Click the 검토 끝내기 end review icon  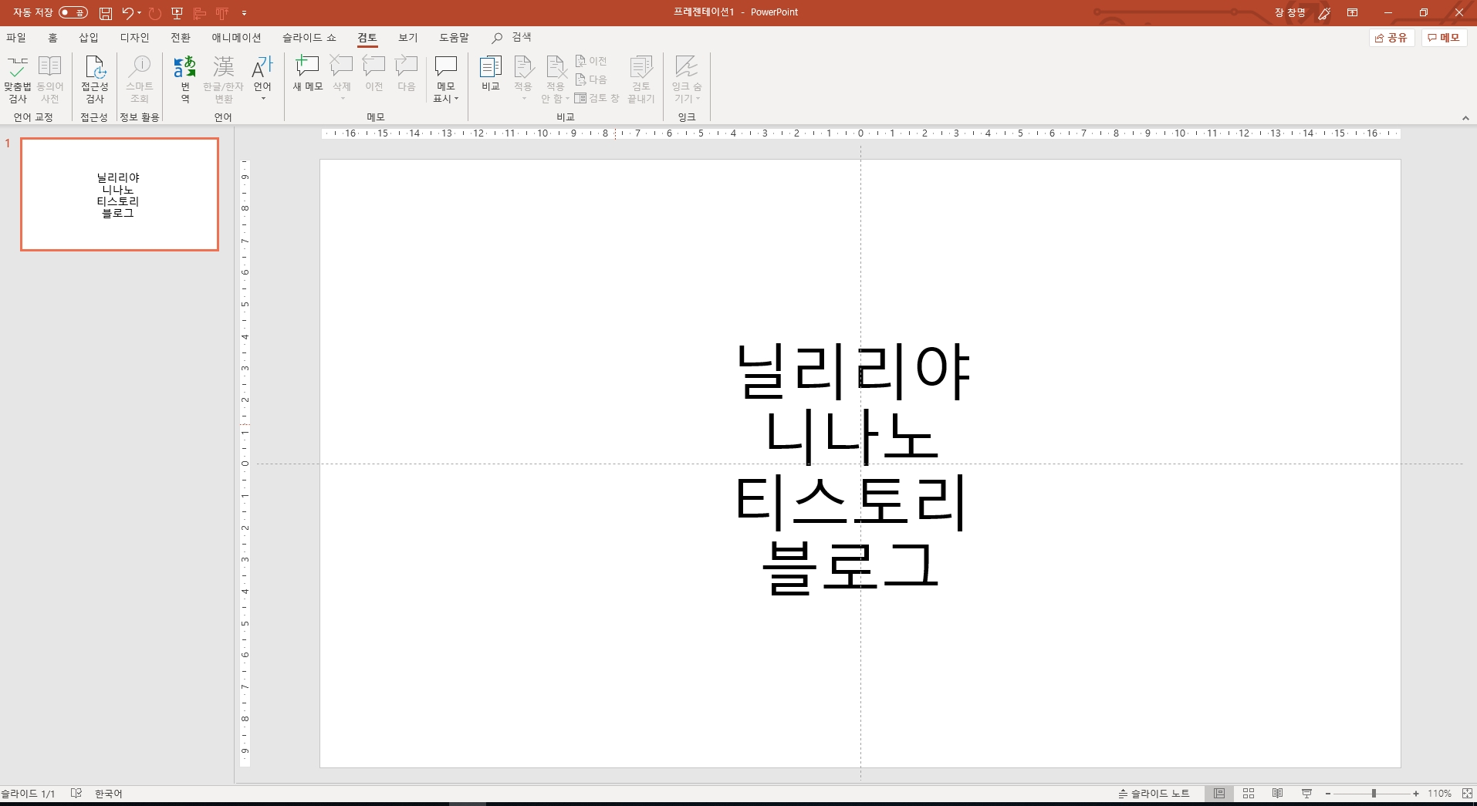[641, 79]
